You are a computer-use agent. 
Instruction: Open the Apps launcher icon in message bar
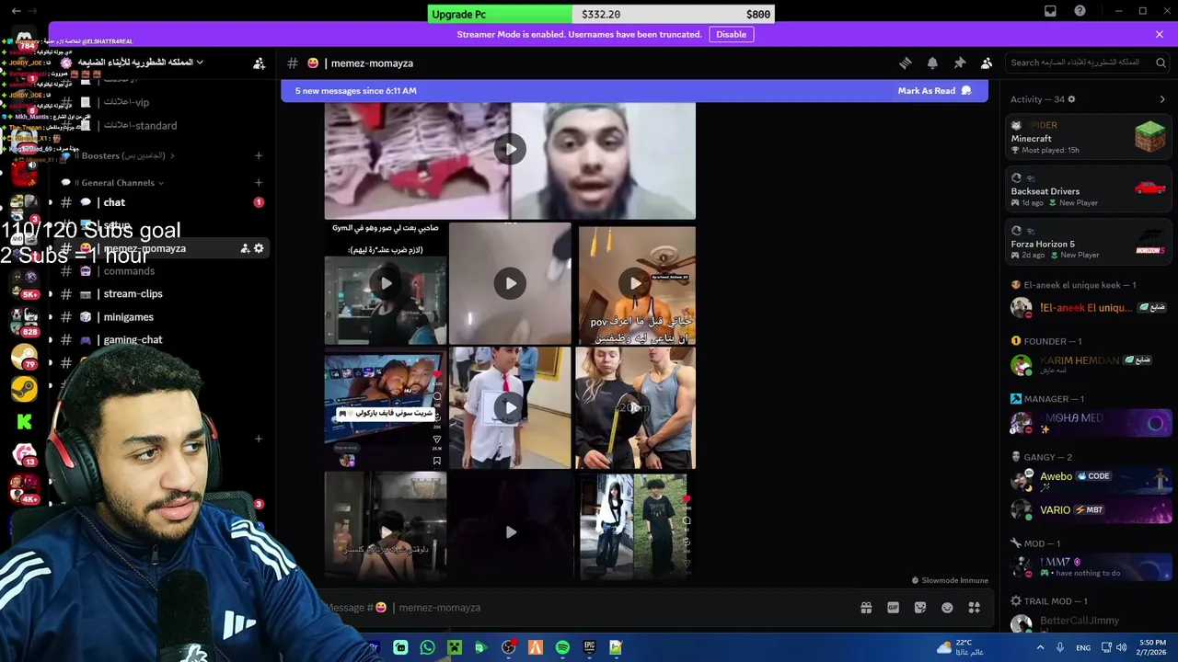pos(974,608)
